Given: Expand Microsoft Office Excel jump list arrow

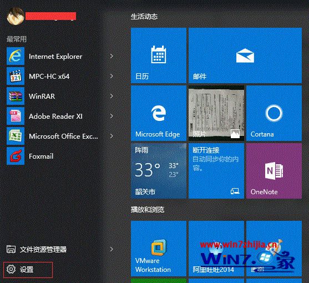Looking at the screenshot, I should pyautogui.click(x=112, y=136).
